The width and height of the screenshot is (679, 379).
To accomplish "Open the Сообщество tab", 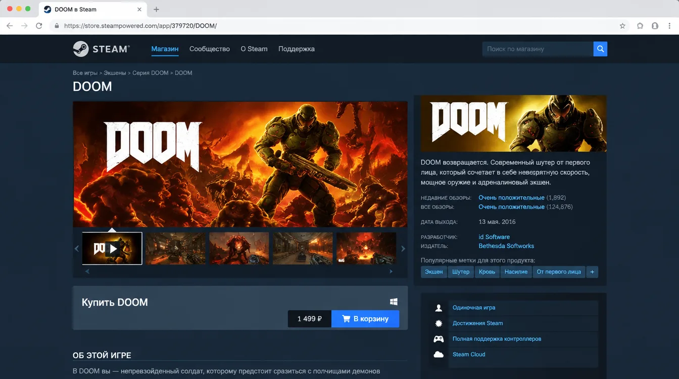I will click(210, 49).
